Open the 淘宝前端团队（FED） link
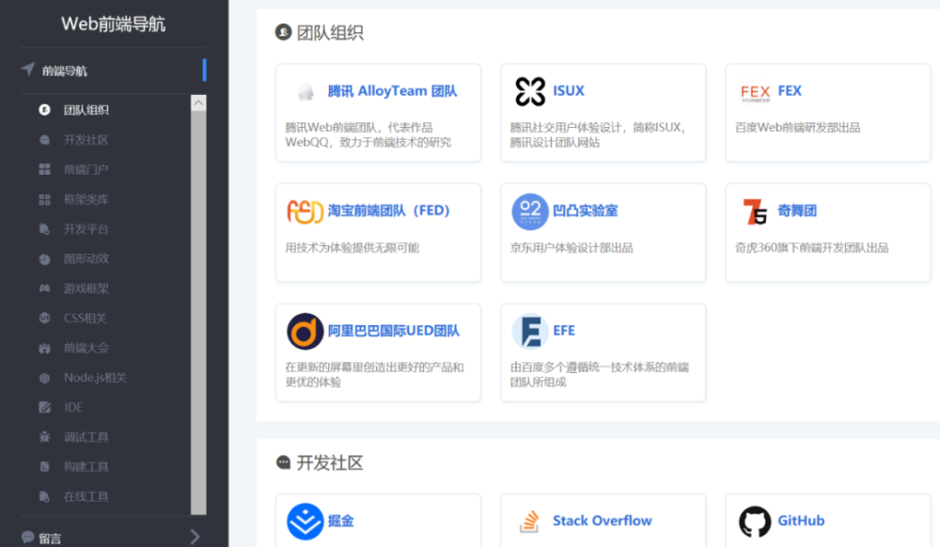Viewport: 940px width, 547px height. coord(388,211)
